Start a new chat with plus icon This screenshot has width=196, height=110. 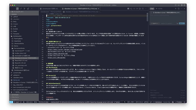pos(176,9)
